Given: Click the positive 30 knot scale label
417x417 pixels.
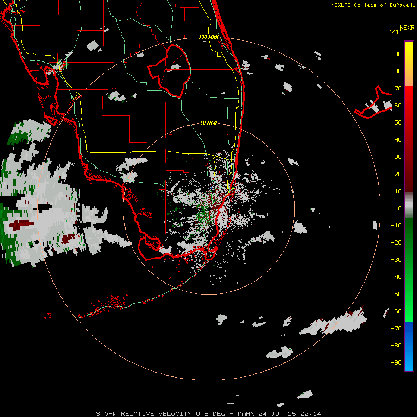Looking at the screenshot, I should 398,157.
